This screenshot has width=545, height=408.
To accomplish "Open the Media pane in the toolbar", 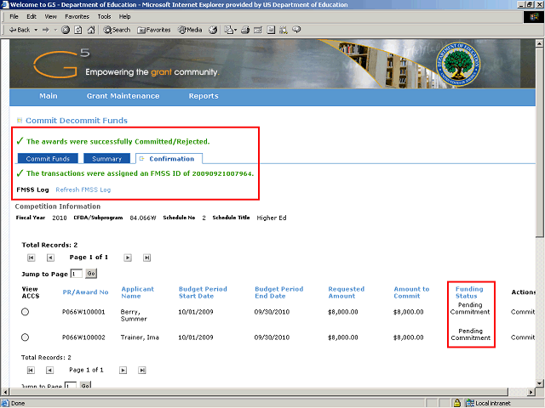I will point(190,30).
